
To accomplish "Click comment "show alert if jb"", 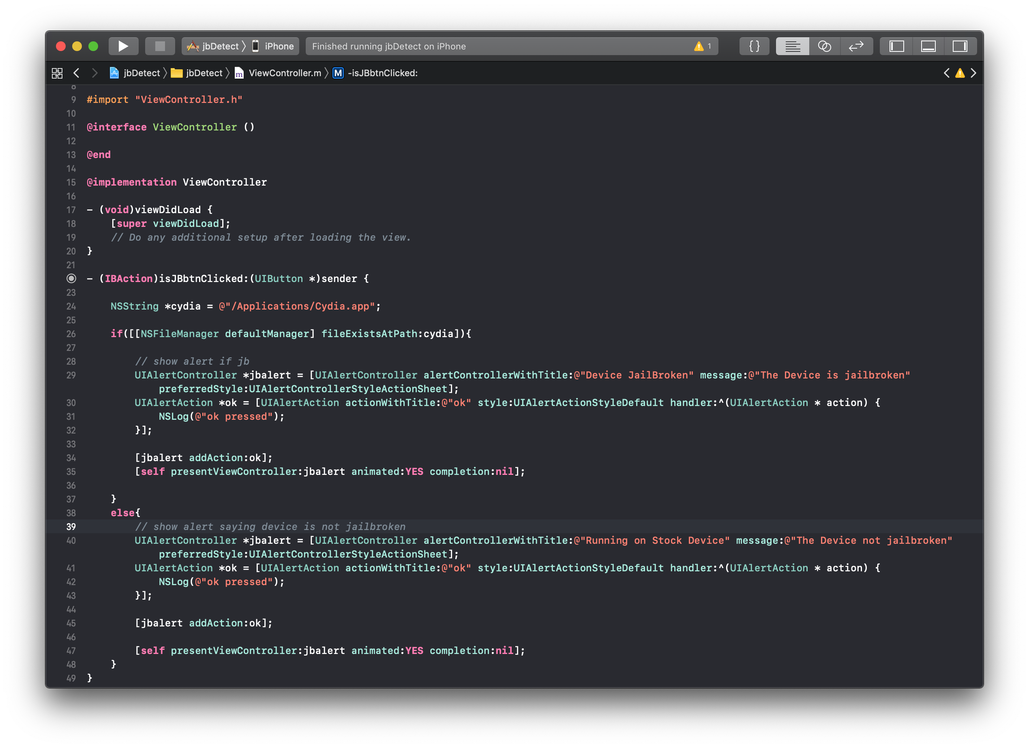I will [192, 361].
